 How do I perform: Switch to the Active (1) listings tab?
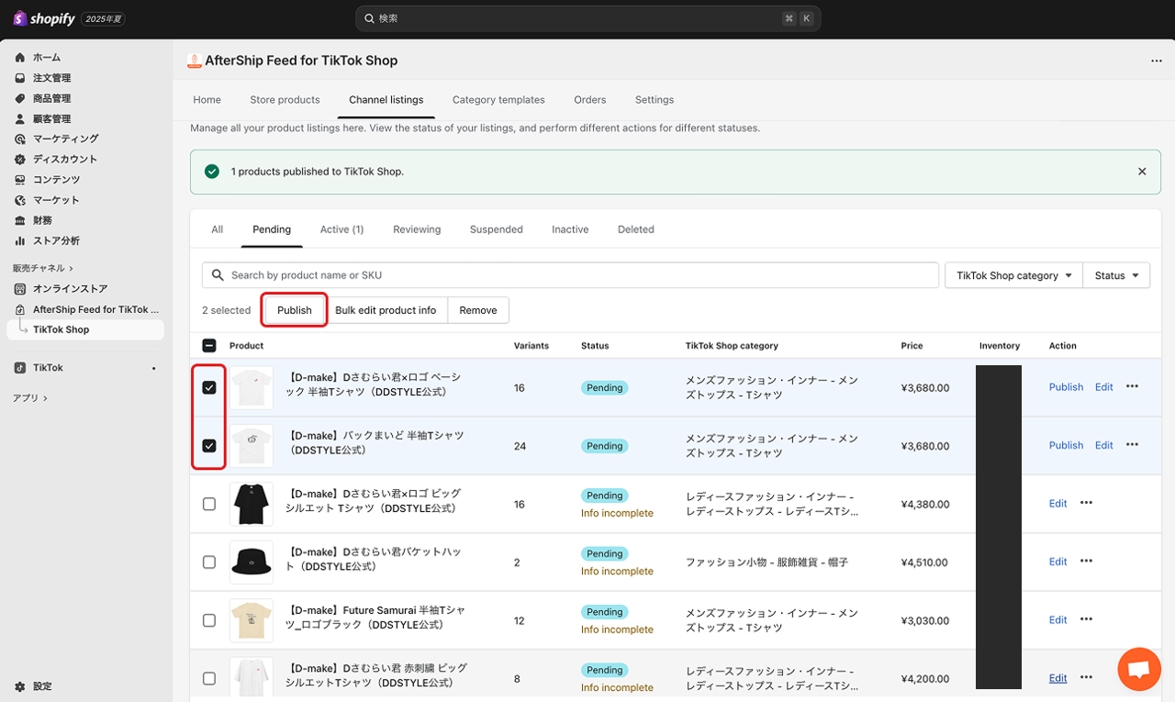coord(341,229)
